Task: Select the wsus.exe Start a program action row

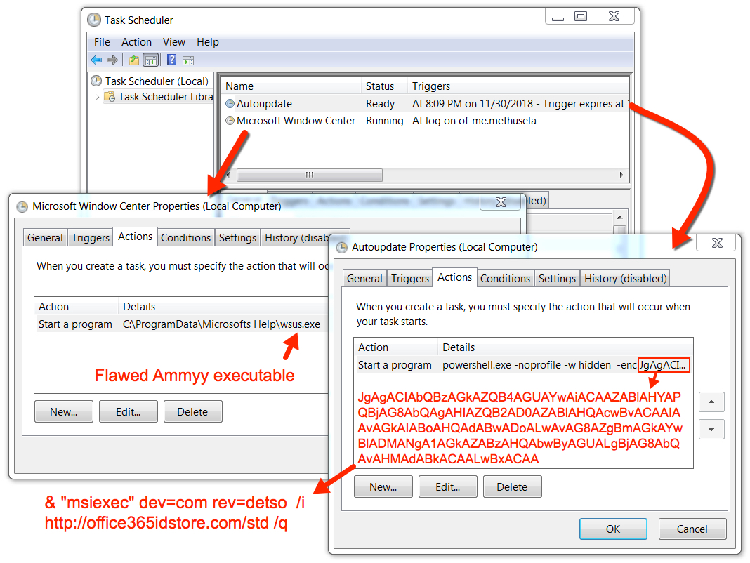Action: pos(182,324)
